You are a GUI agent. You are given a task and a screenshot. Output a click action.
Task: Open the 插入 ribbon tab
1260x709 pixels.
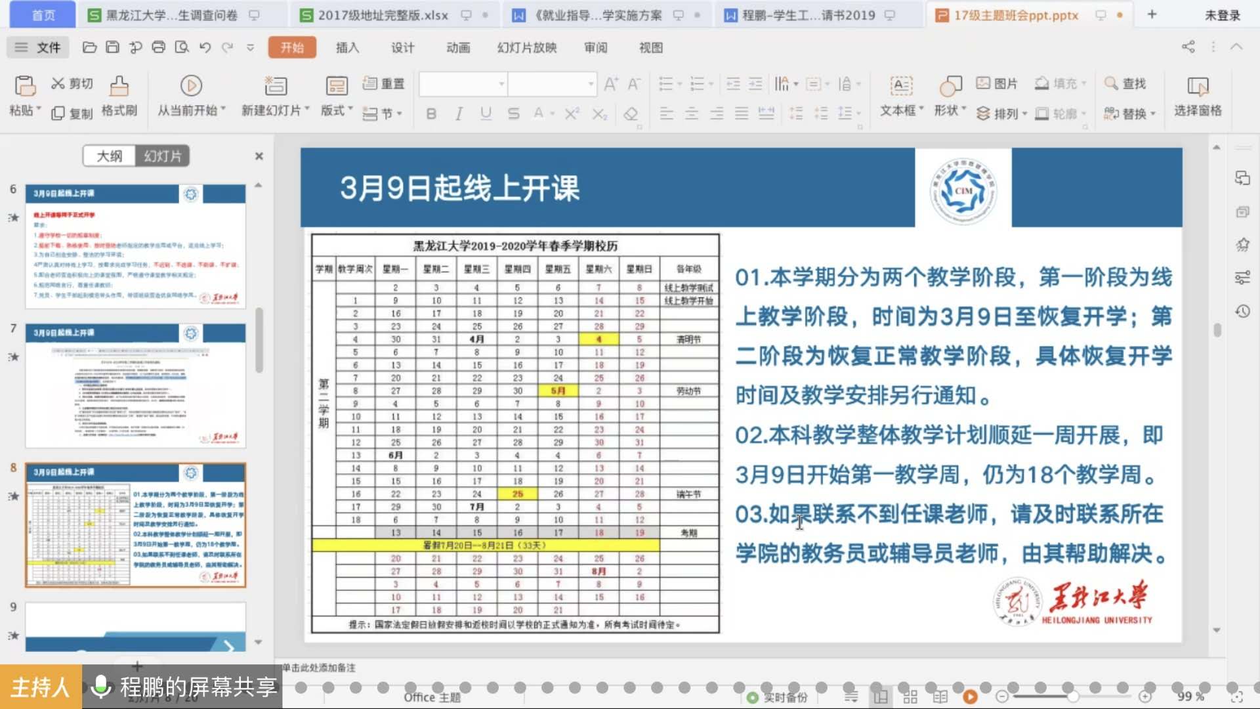pyautogui.click(x=347, y=47)
